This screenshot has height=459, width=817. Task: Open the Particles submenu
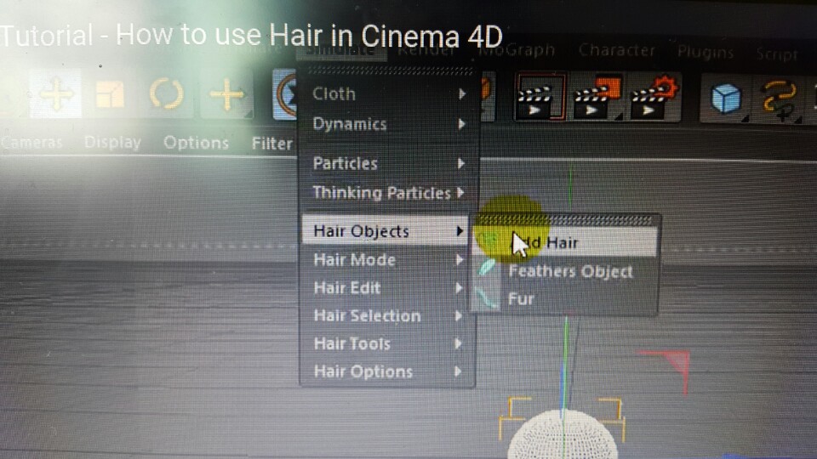(x=388, y=163)
